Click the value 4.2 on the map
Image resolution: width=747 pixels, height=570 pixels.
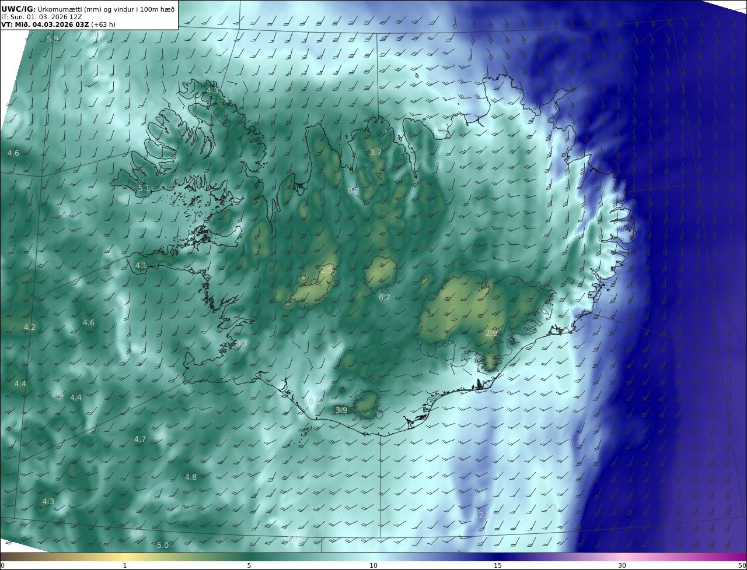[x=29, y=328]
